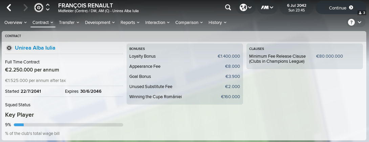This screenshot has height=142, width=369.
Task: Switch to the Reports tab
Action: (130, 23)
